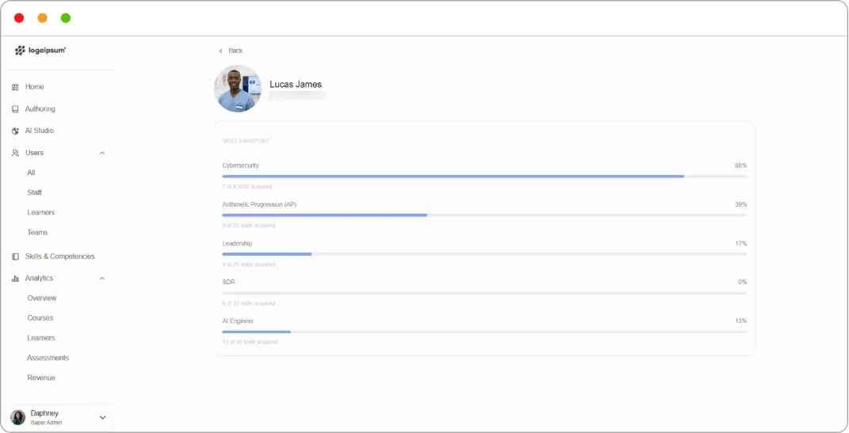Click the Skill Passport heading
The height and width of the screenshot is (433, 849).
(x=246, y=141)
